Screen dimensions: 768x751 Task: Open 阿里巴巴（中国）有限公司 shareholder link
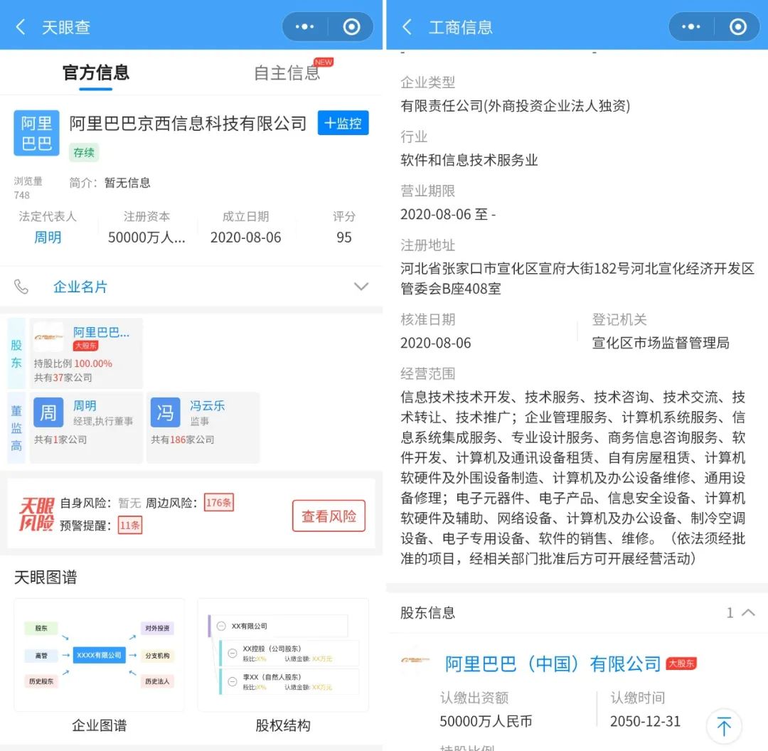pyautogui.click(x=553, y=664)
